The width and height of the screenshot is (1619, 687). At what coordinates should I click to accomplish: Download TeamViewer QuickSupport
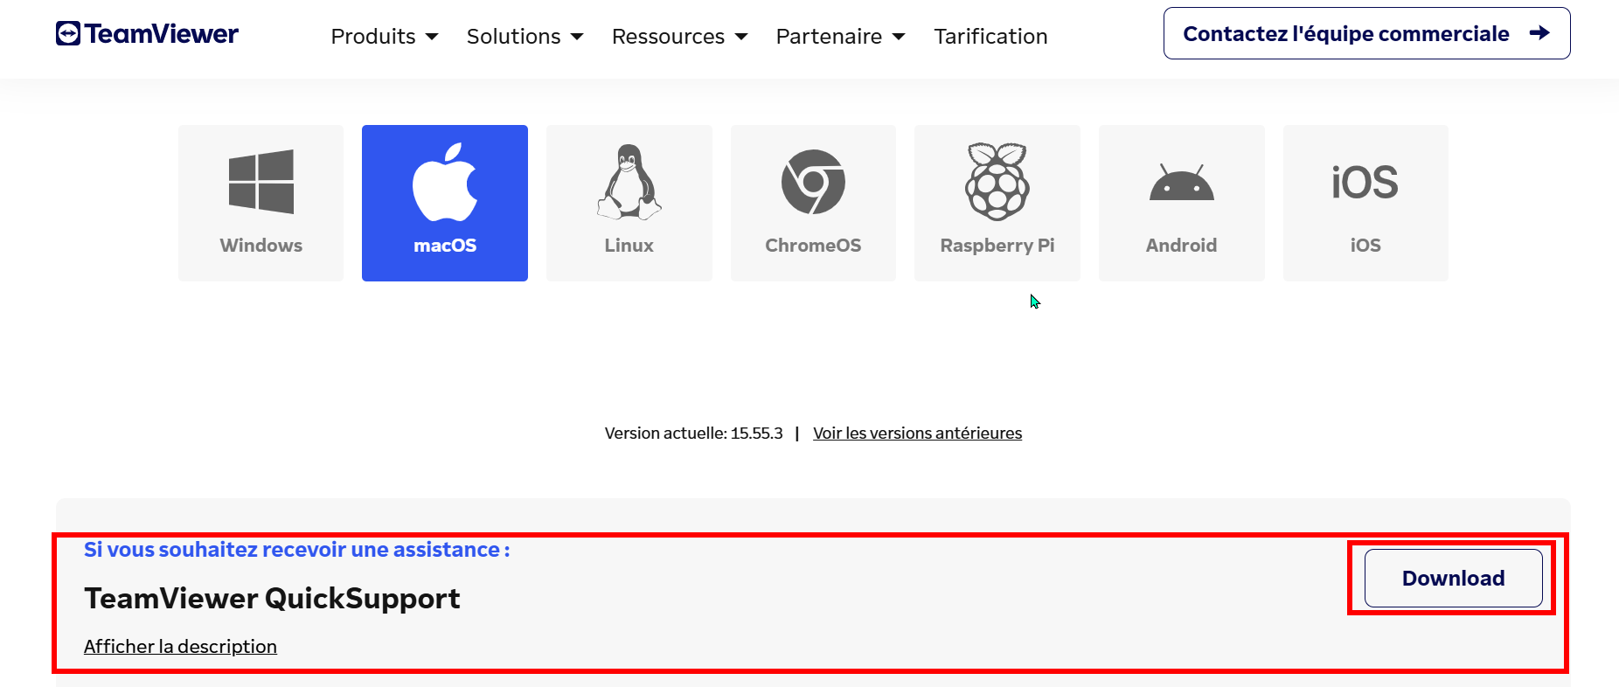1453,578
